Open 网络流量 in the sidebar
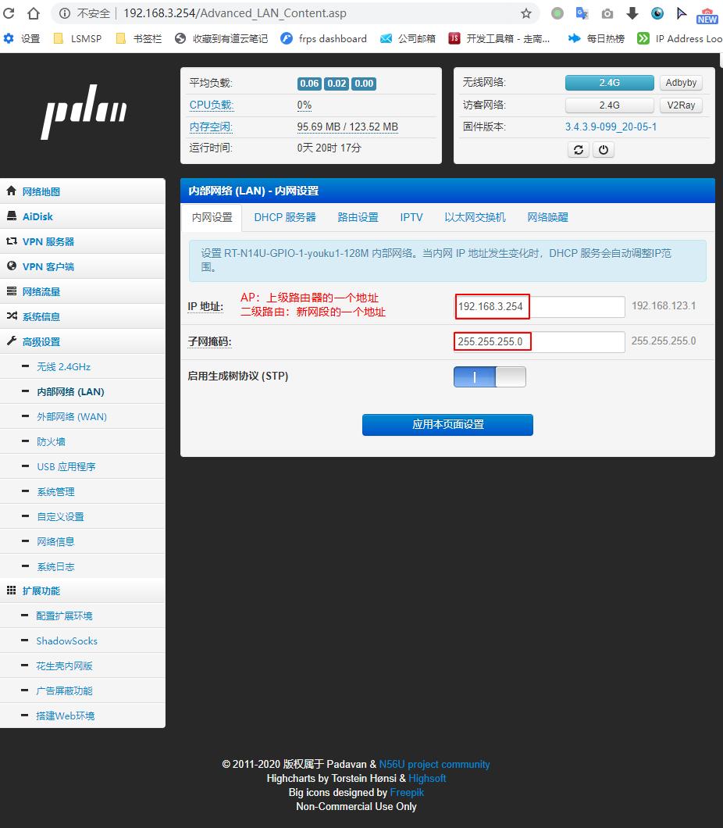The height and width of the screenshot is (828, 723). click(82, 291)
